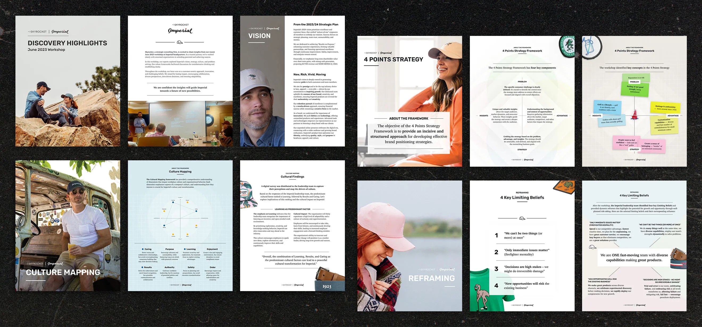Click the 'New, Rich, Vivid, Moving' heading
The width and height of the screenshot is (702, 327).
[309, 74]
